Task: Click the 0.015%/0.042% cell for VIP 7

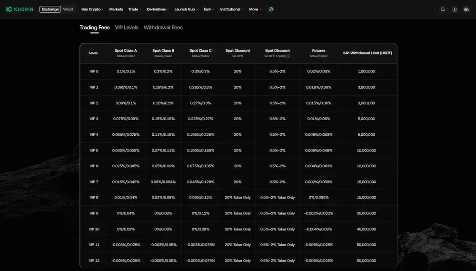Action: point(126,182)
